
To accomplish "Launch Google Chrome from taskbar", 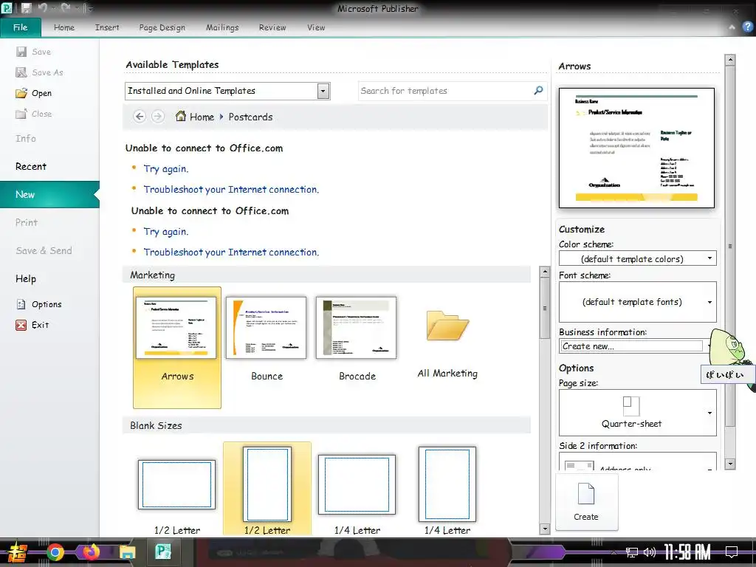I will (x=55, y=552).
